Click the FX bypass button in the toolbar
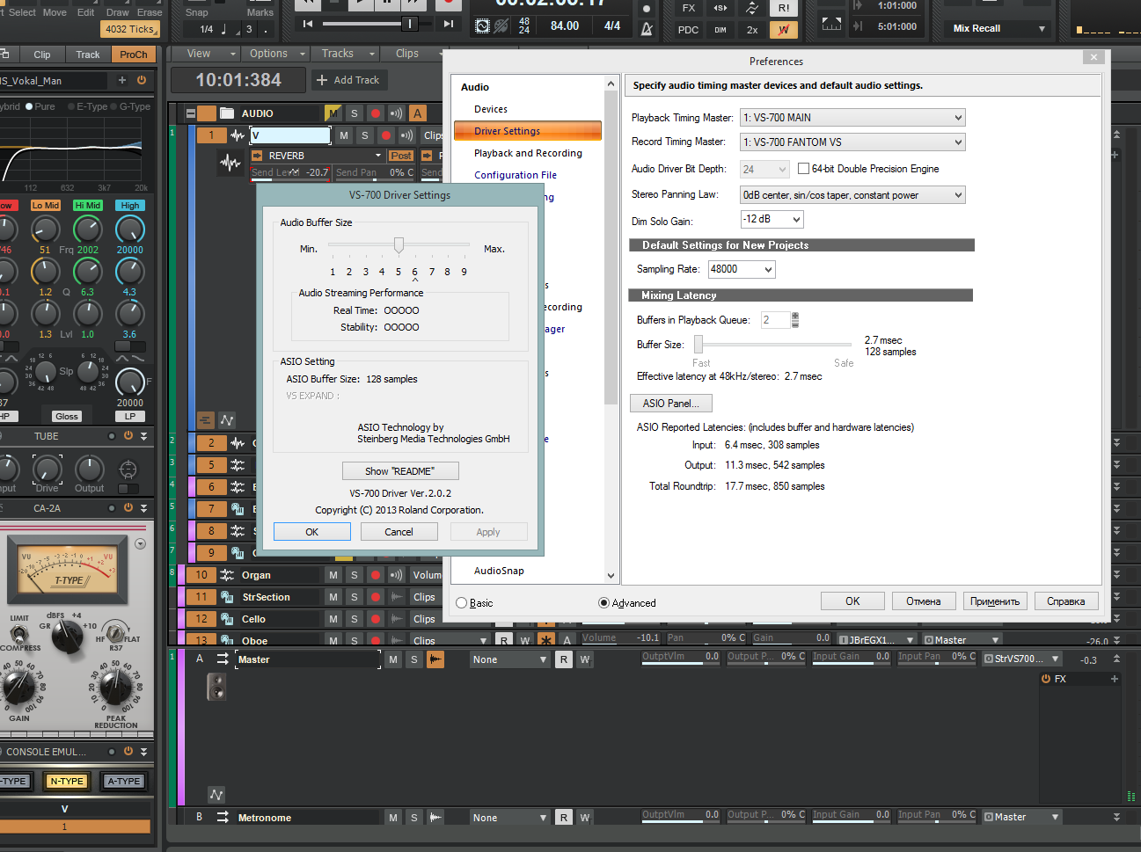Screen dimensions: 1141x852 [x=688, y=8]
